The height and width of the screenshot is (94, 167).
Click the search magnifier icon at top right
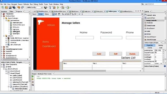click(x=142, y=4)
